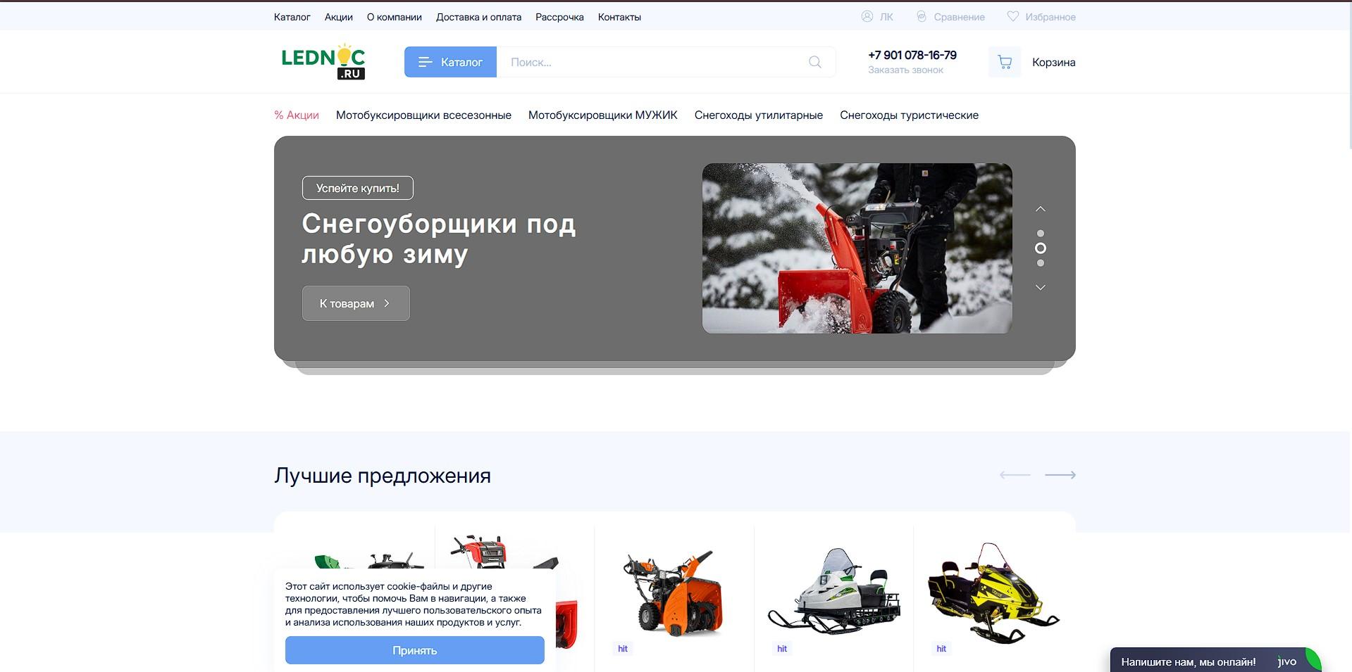Open the Доставка и оплата menu item
This screenshot has width=1352, height=672.
point(478,16)
